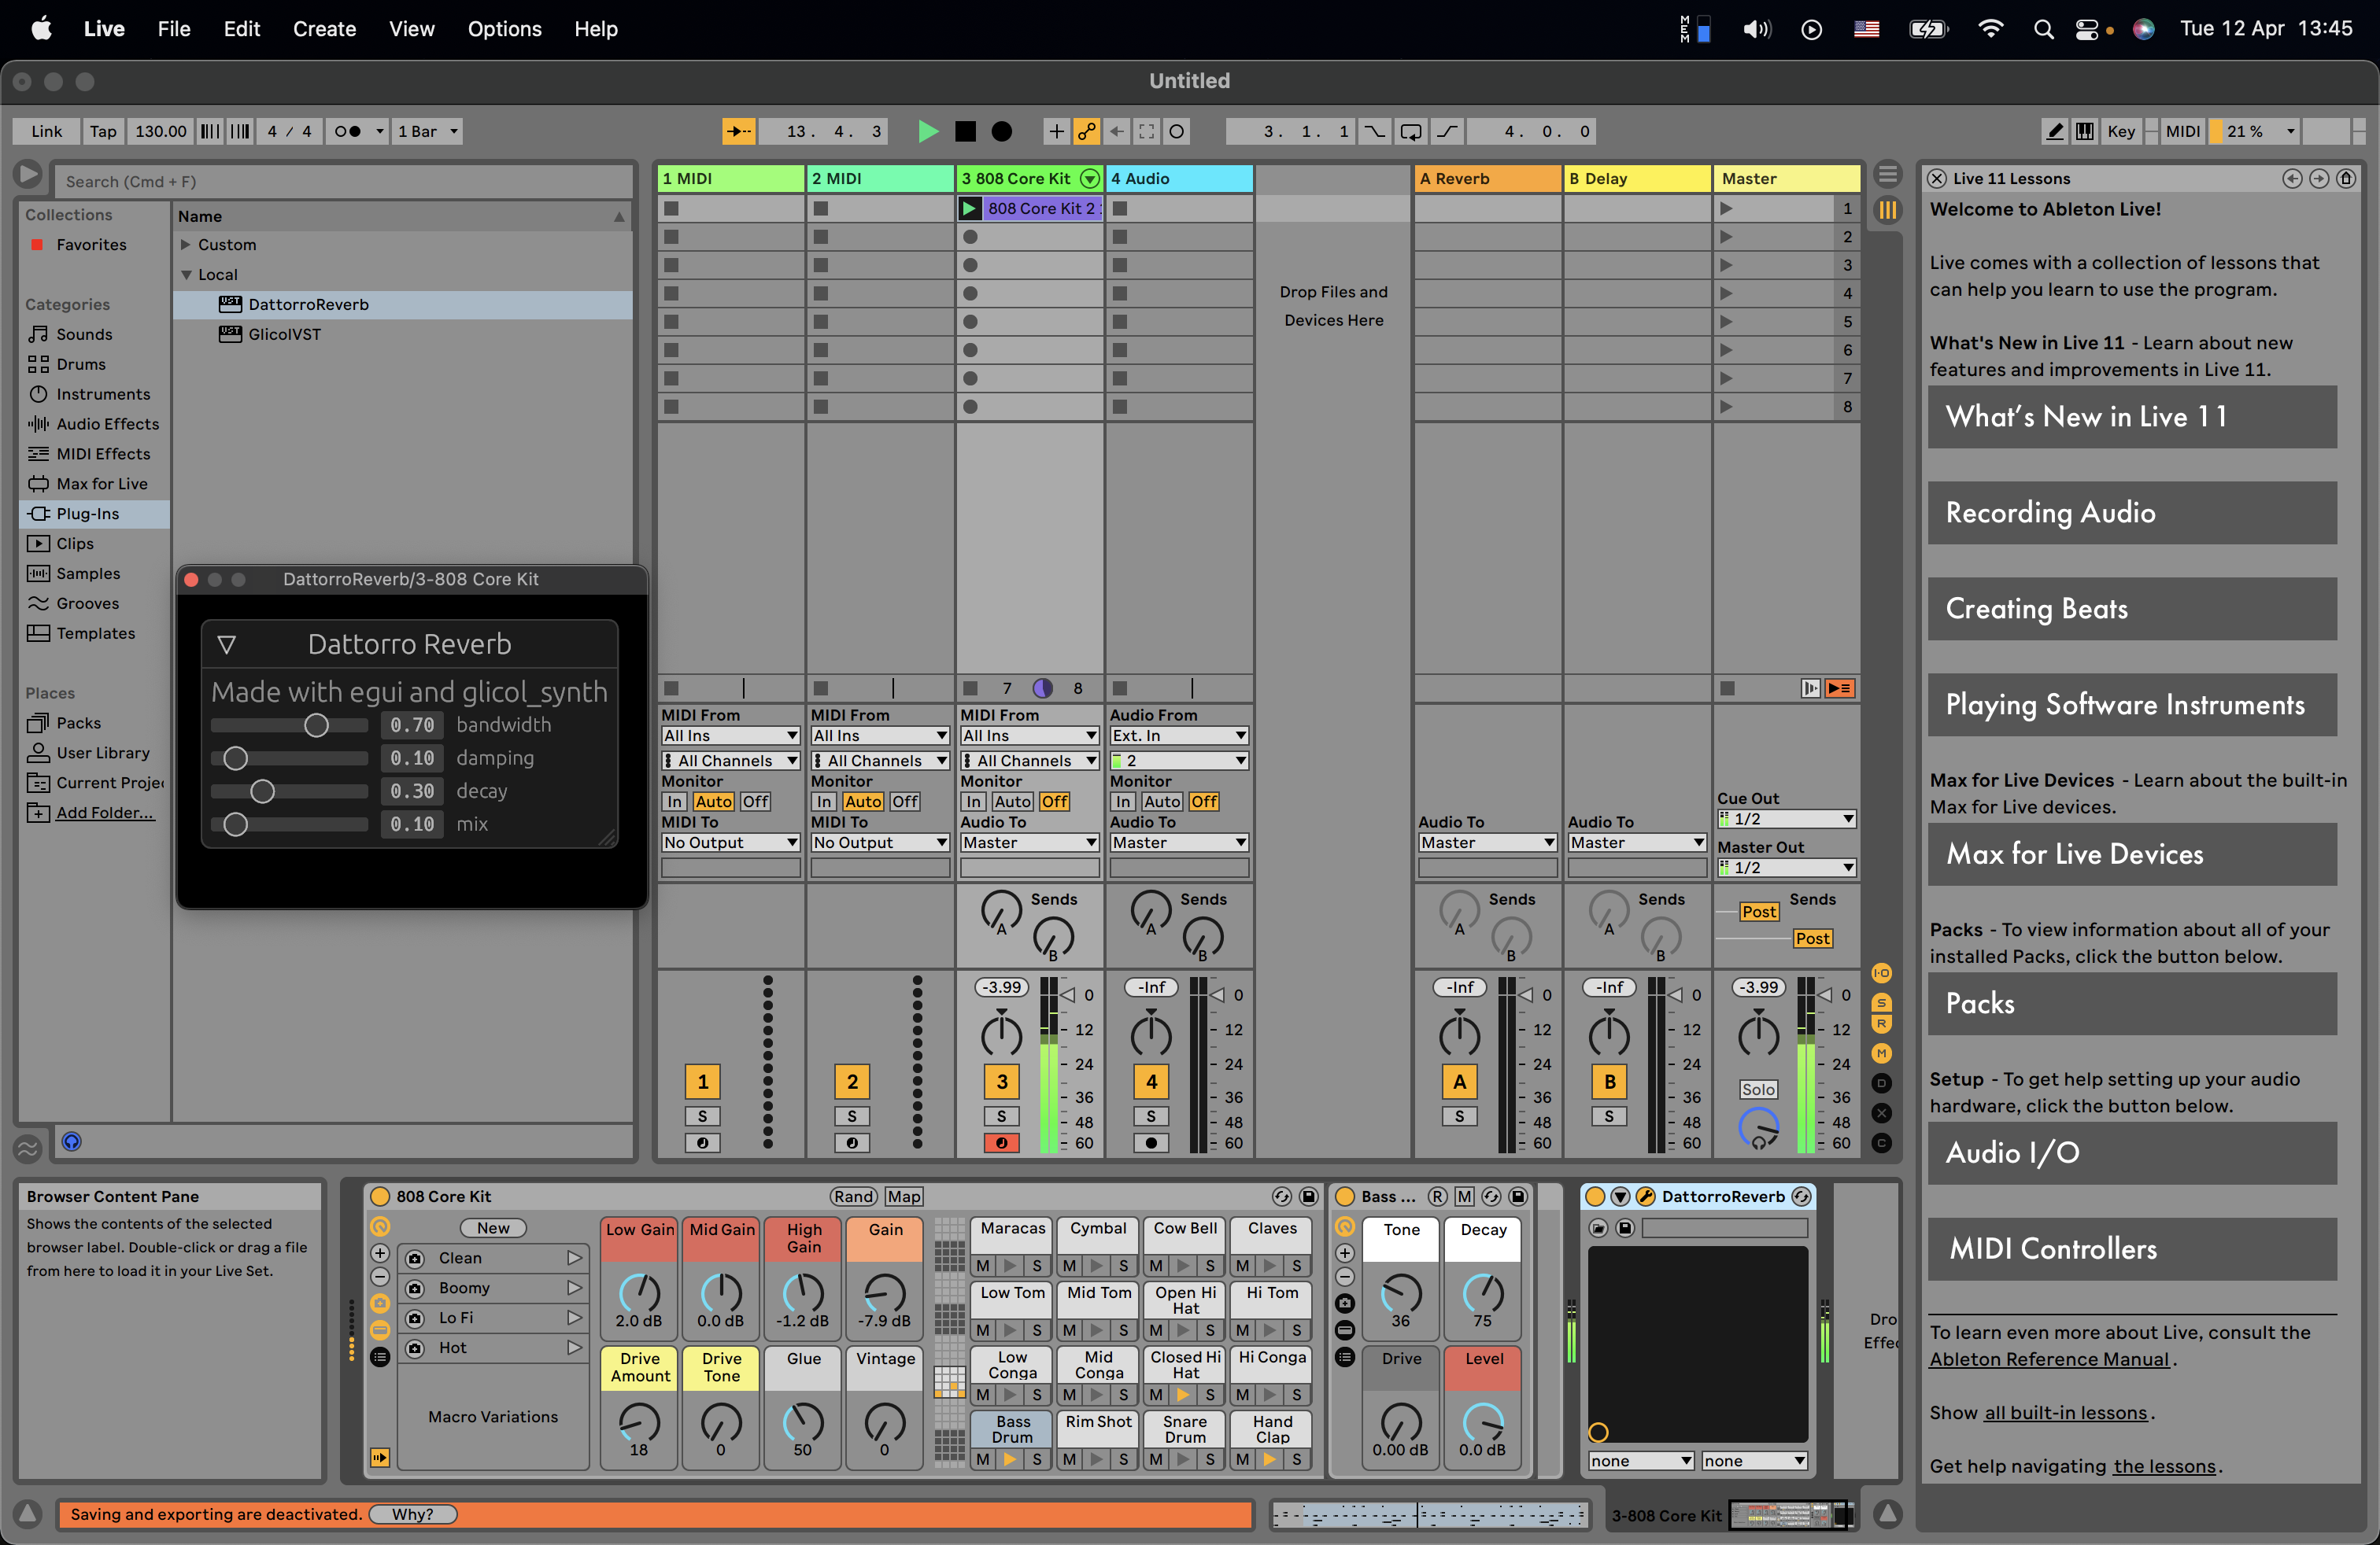Enable Post send on Master Sends B
The height and width of the screenshot is (1545, 2380).
[1809, 938]
